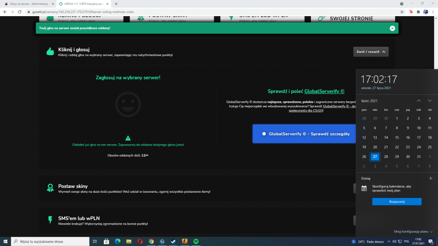Screen dimensions: 438x246
Task: Open Steam from the taskbar
Action: (x=173, y=242)
